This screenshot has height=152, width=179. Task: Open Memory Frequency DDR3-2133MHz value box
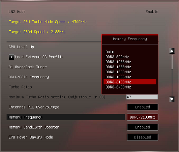(143, 117)
